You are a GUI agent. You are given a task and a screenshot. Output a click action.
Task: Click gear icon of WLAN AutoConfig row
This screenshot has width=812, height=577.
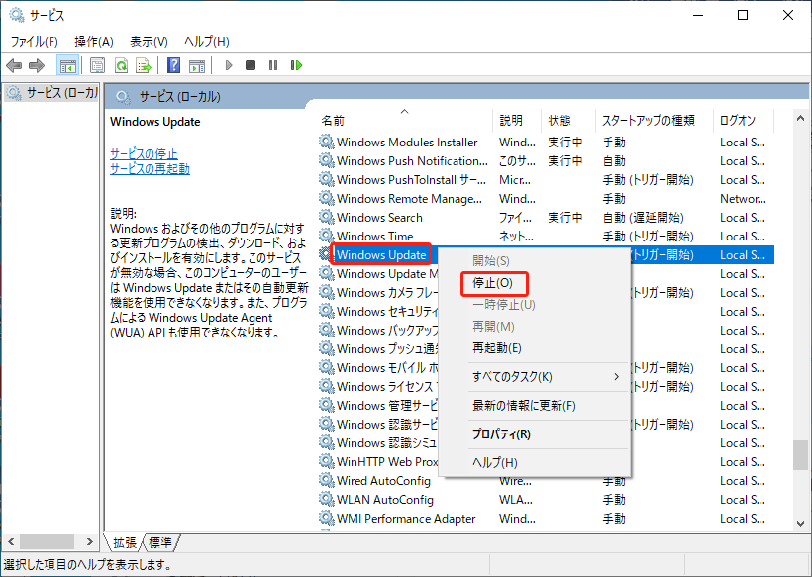pyautogui.click(x=326, y=499)
